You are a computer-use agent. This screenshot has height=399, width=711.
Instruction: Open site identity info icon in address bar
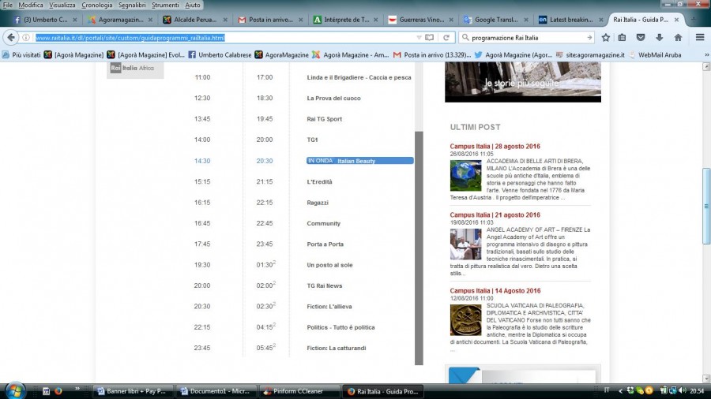click(26, 38)
